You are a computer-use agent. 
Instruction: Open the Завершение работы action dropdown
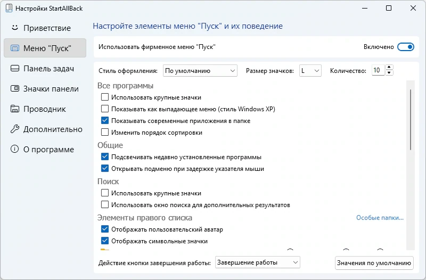(258, 262)
